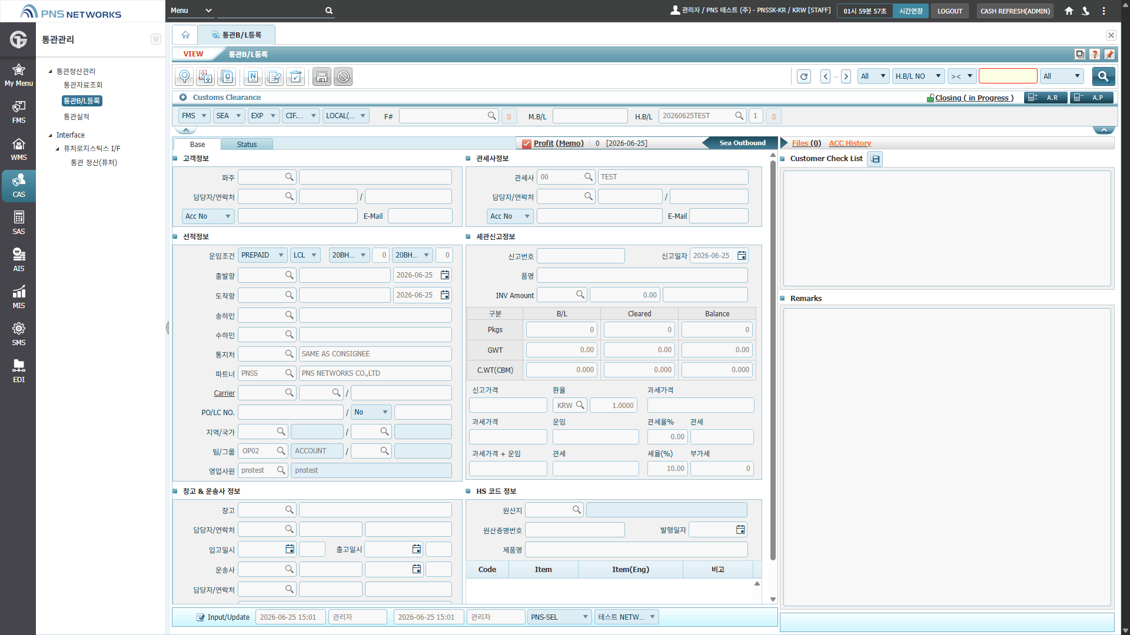Image resolution: width=1130 pixels, height=635 pixels.
Task: Open the SMS module in left sidebar
Action: coord(19,334)
